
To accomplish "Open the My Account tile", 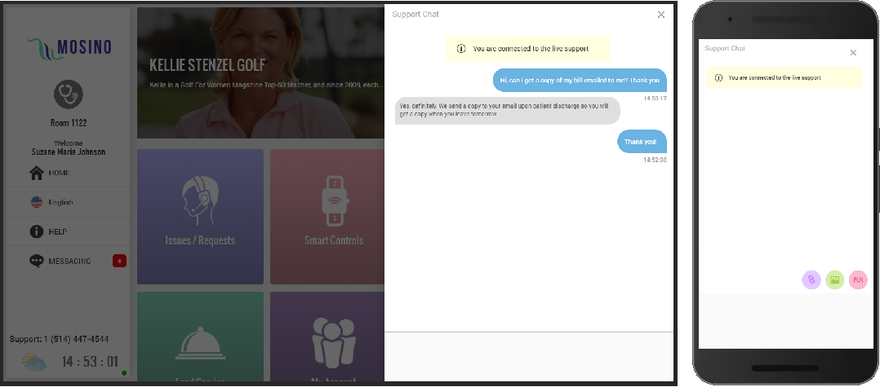I will [327, 338].
